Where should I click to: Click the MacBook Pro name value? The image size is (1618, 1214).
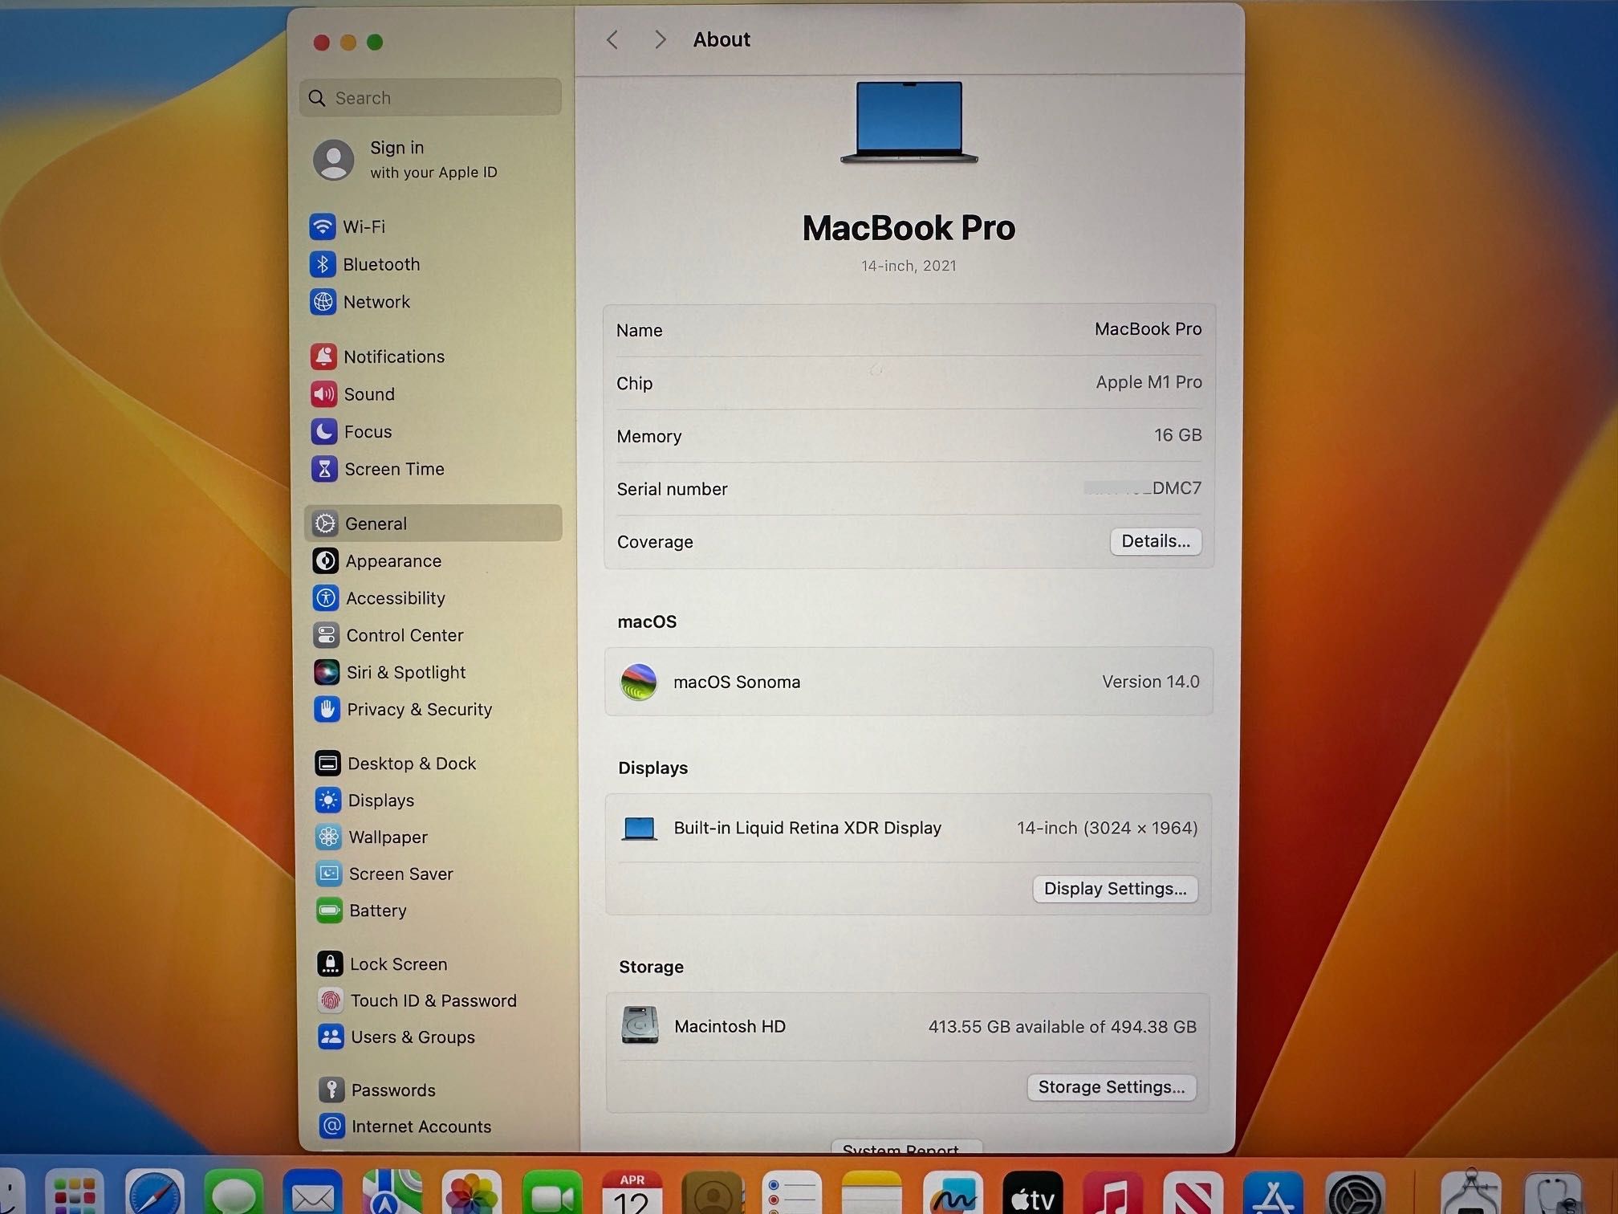coord(1148,329)
